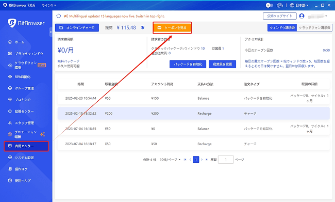Click the 2025-02-19 18:32:32 time cell
This screenshot has height=202, width=335.
[x=81, y=114]
